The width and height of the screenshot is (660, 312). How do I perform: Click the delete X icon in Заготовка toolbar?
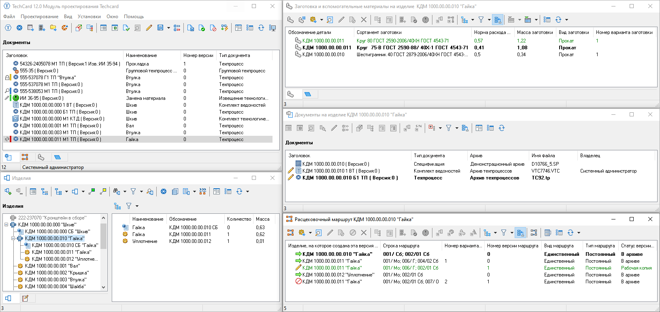[x=364, y=20]
